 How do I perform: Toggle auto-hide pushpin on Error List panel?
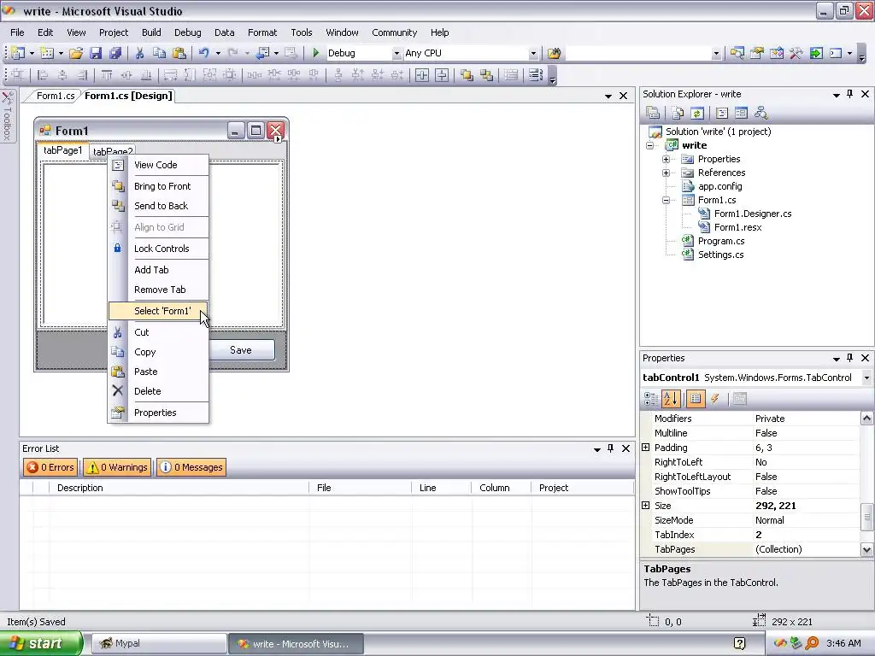(x=610, y=448)
